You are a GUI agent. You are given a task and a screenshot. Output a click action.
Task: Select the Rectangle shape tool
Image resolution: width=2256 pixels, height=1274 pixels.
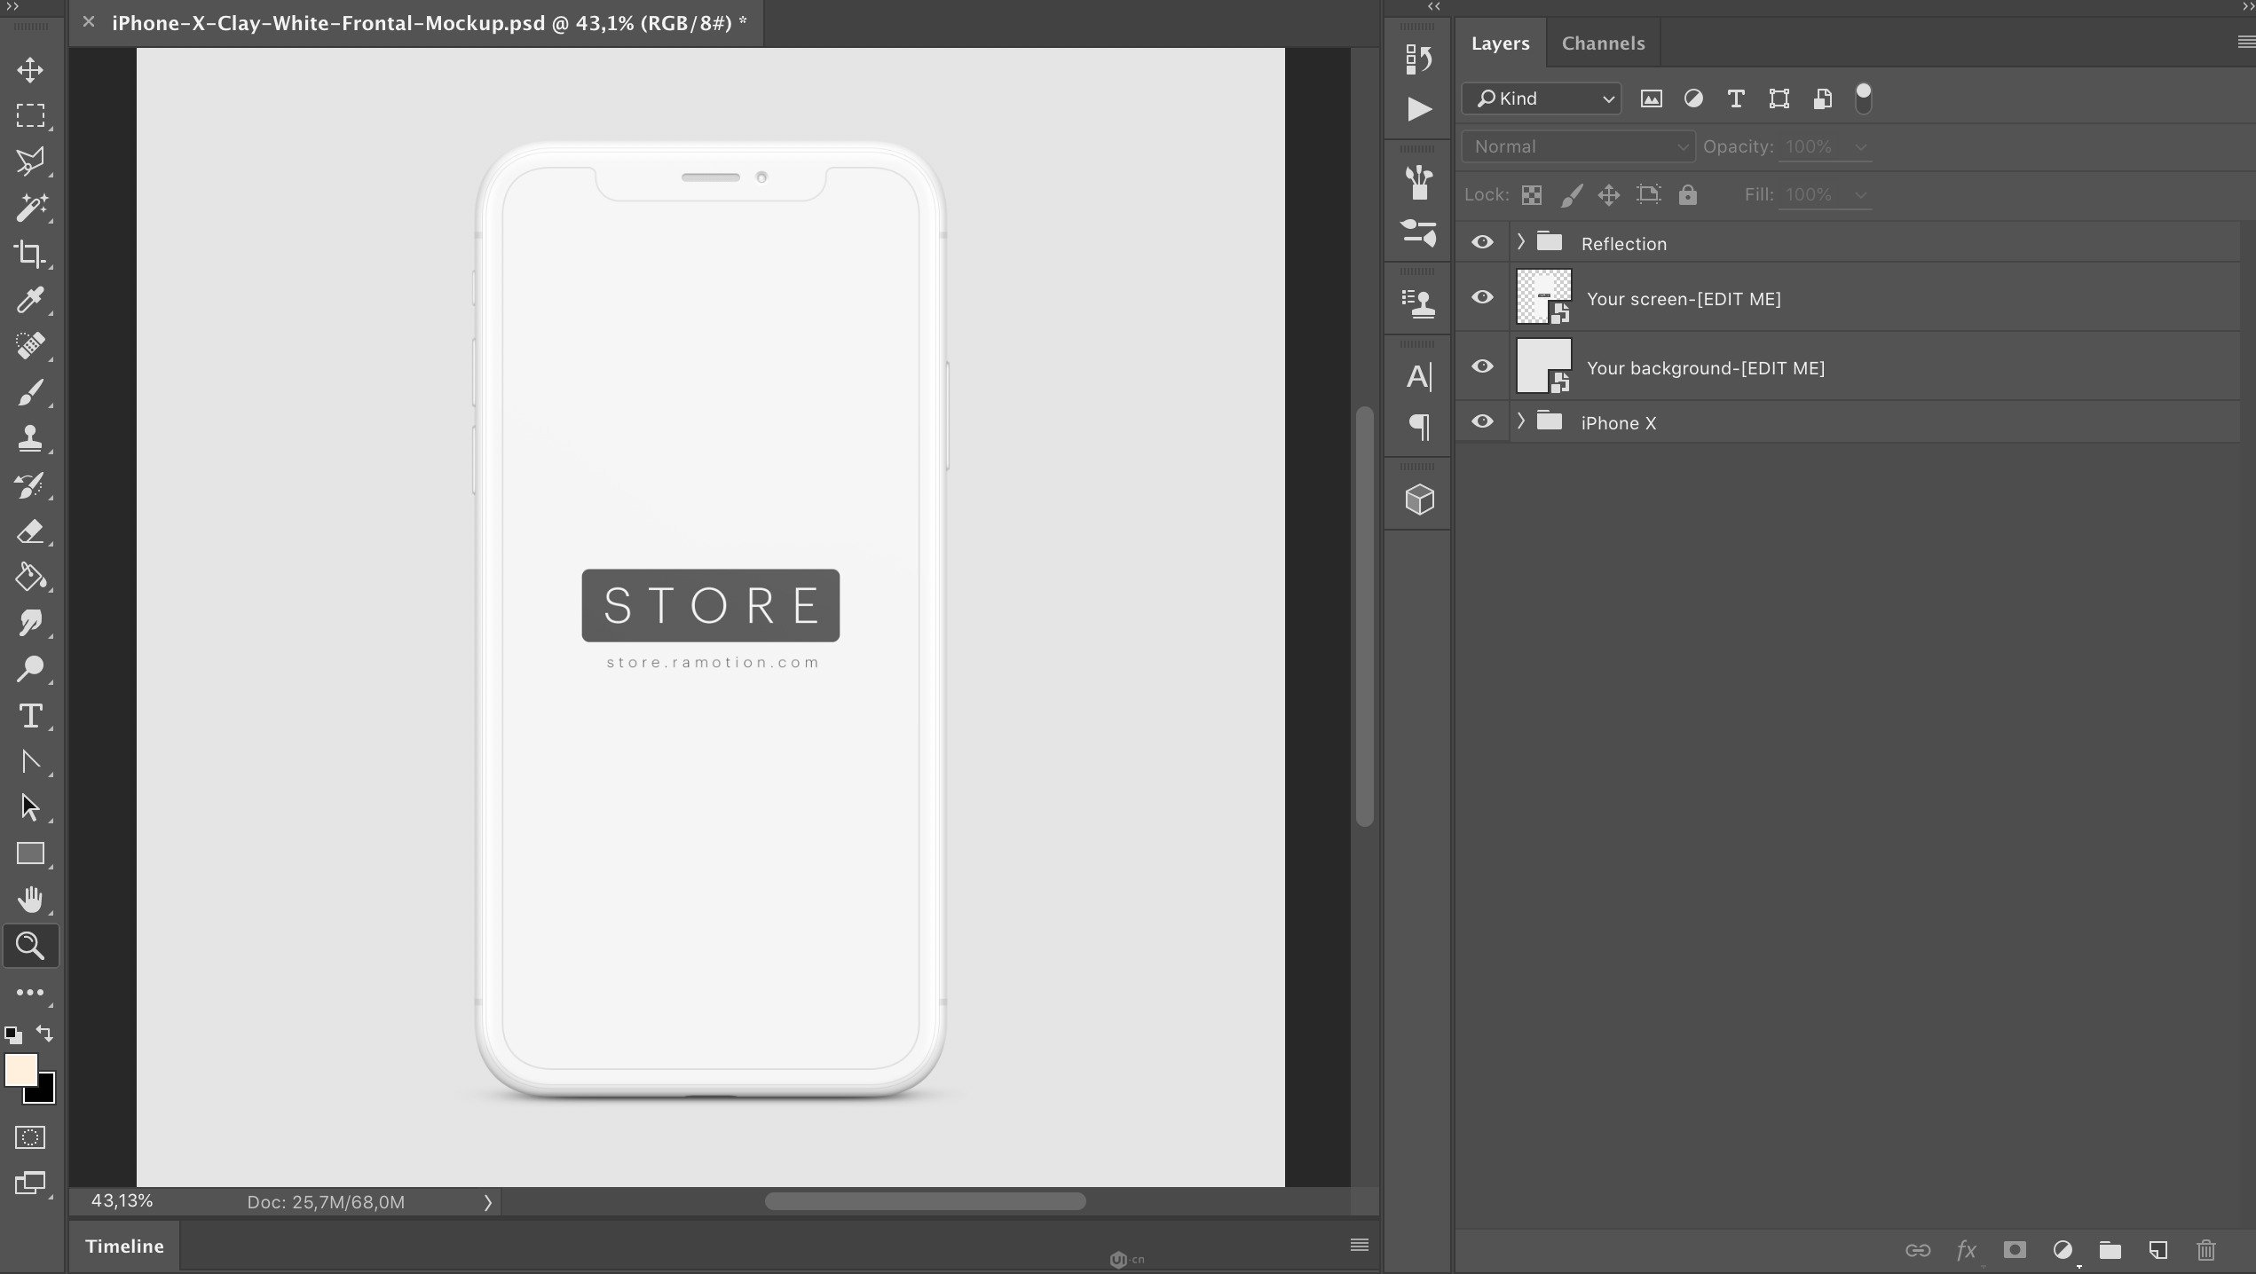pos(30,853)
